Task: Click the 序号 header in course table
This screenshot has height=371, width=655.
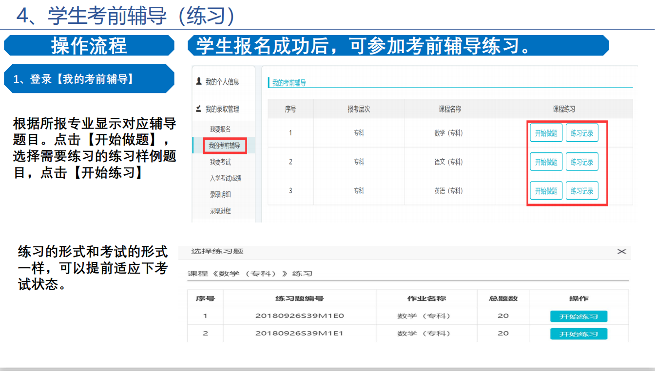Action: point(290,109)
